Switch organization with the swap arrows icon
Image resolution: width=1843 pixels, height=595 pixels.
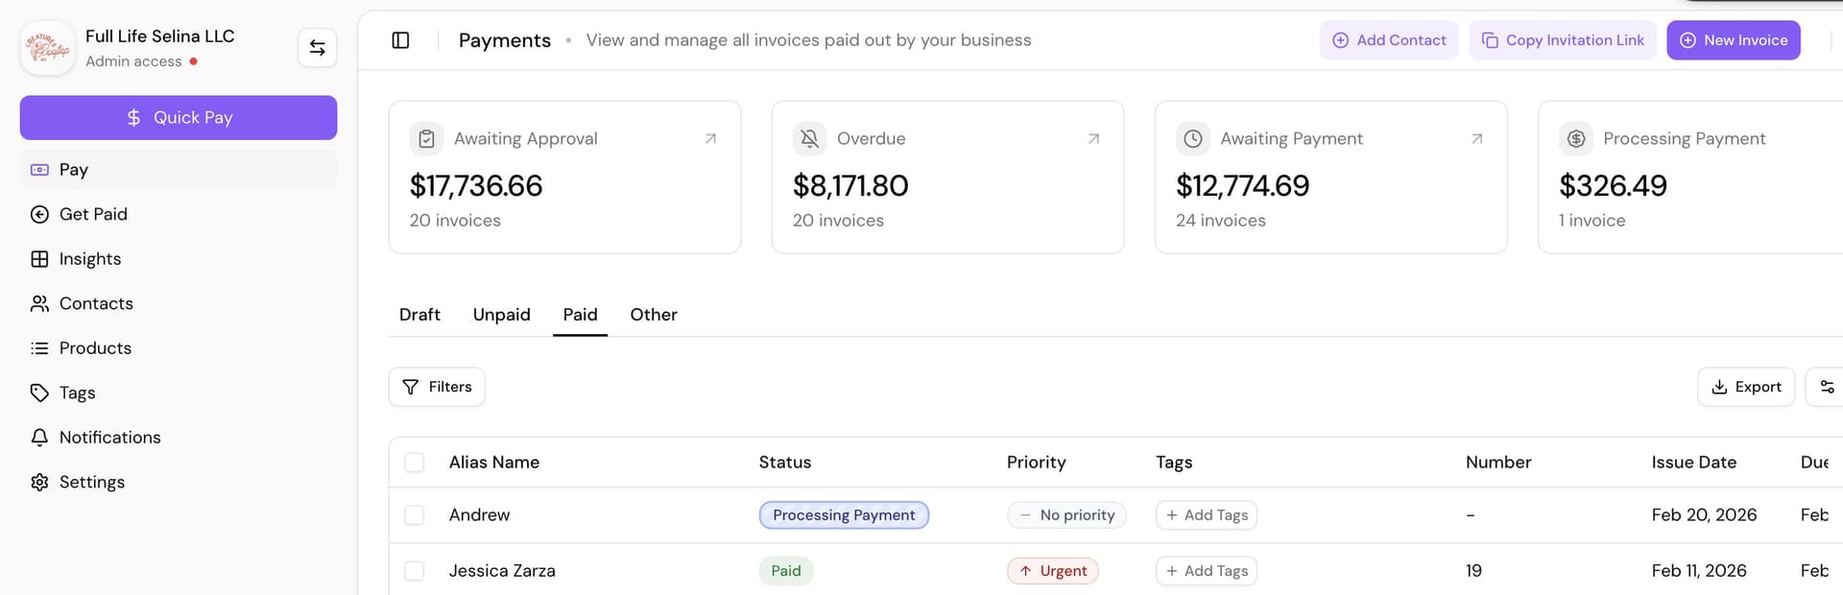coord(317,48)
